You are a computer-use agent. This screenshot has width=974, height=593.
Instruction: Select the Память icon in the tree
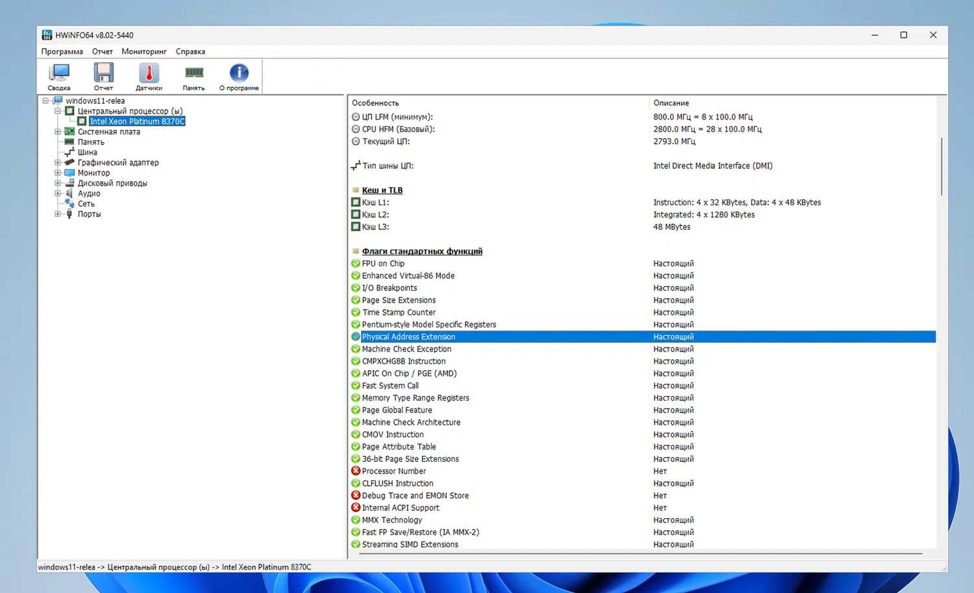click(69, 142)
